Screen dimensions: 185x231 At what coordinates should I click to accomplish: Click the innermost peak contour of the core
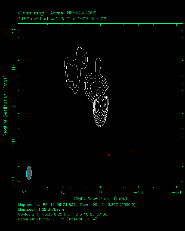pyautogui.click(x=101, y=106)
